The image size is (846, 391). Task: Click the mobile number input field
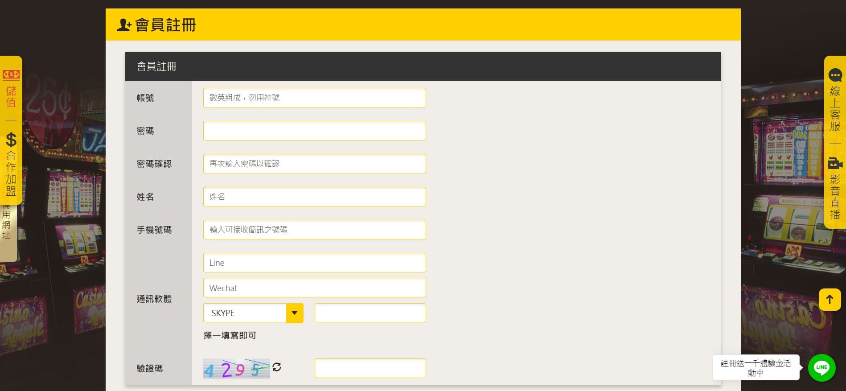pos(314,230)
